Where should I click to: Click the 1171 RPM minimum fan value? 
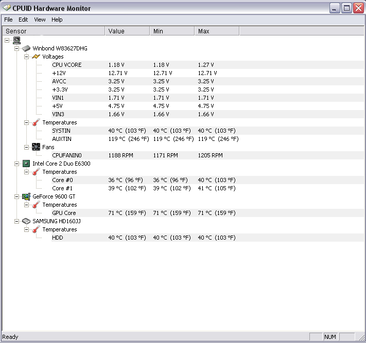point(165,155)
